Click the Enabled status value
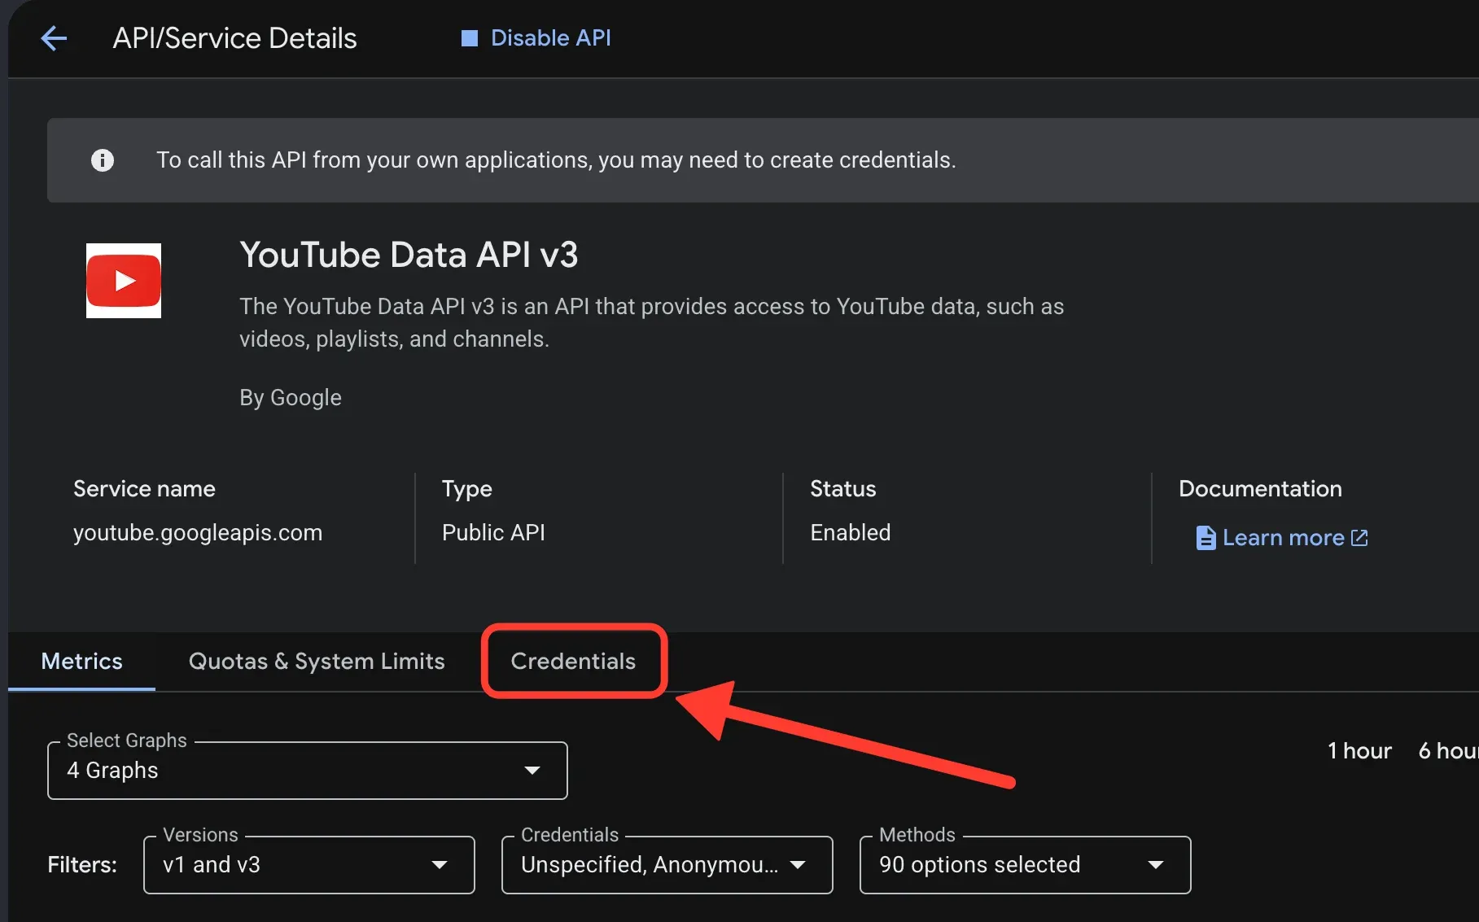 (x=851, y=533)
